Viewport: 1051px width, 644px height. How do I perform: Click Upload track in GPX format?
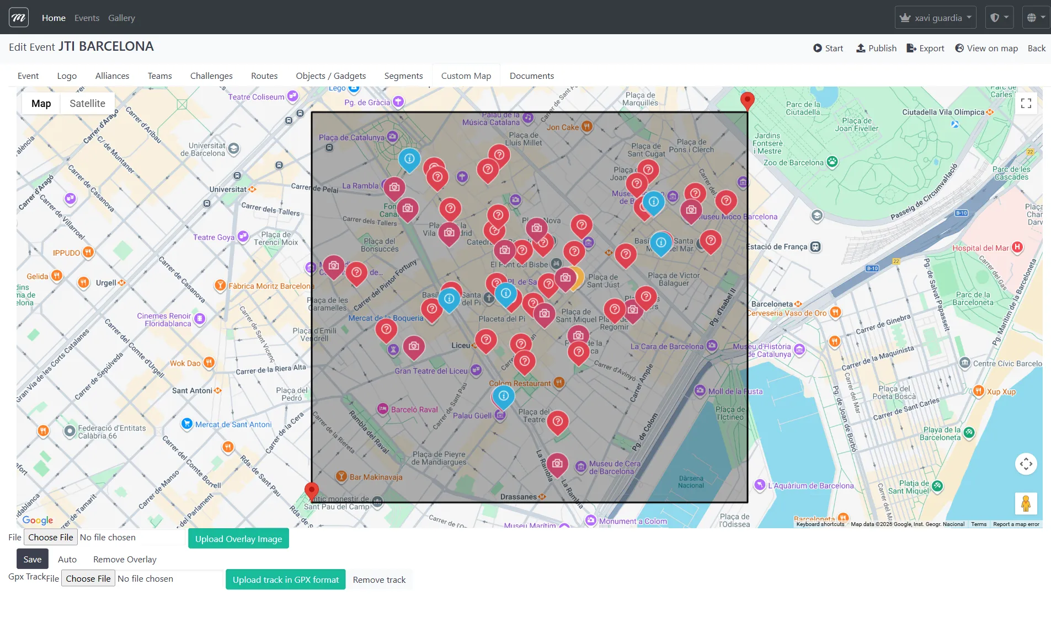click(285, 579)
